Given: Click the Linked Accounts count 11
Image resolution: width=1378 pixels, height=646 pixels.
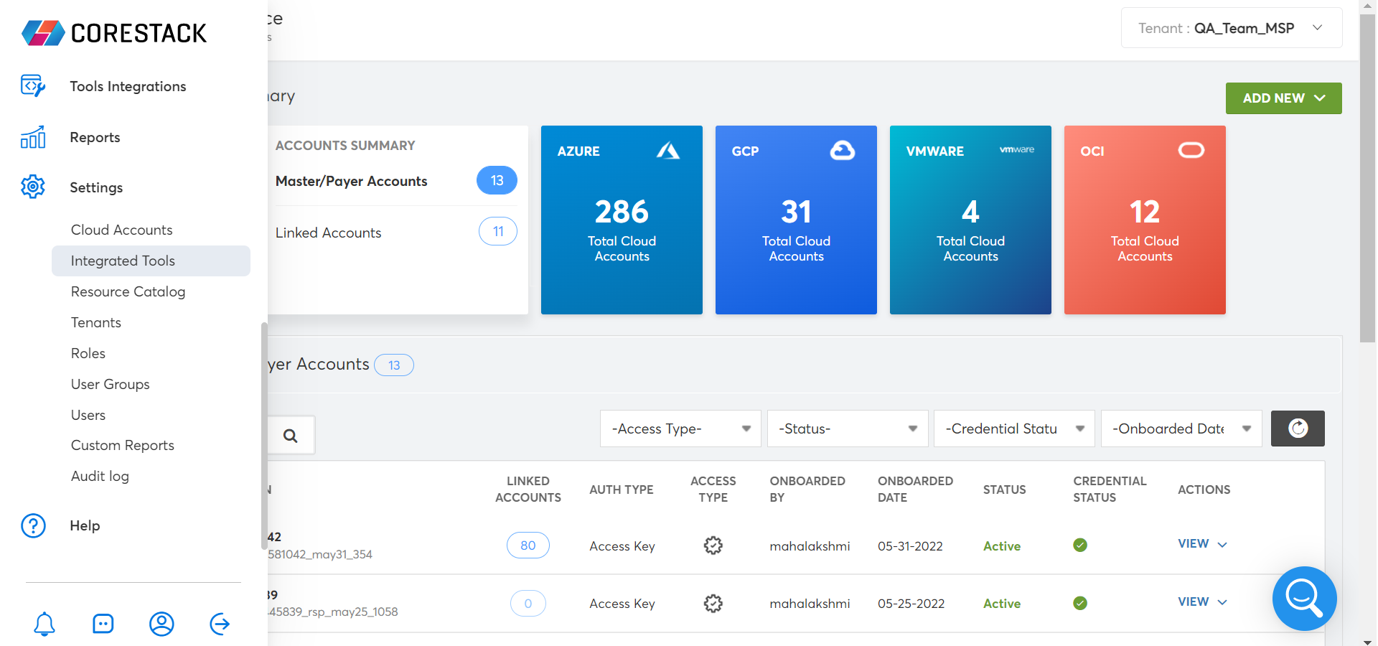Looking at the screenshot, I should point(498,231).
